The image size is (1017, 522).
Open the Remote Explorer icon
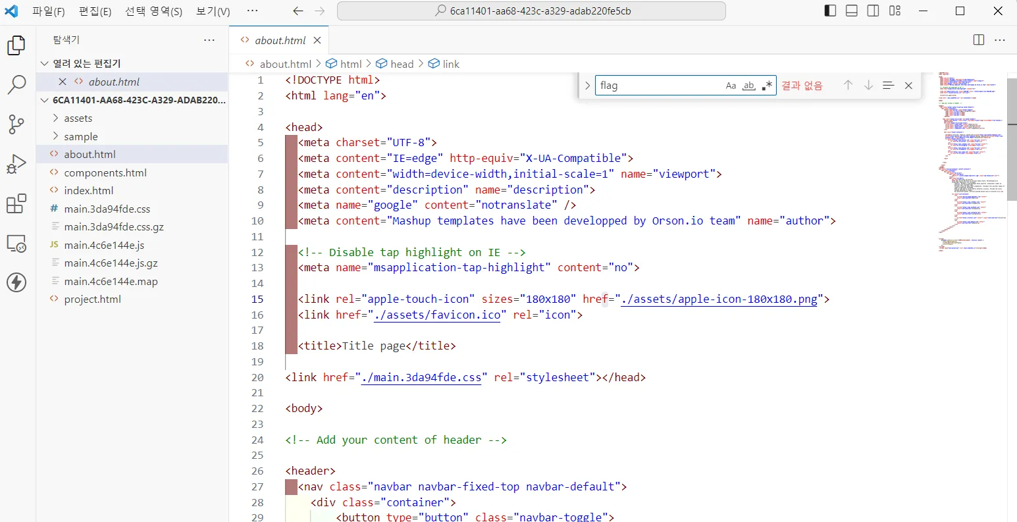pos(16,244)
